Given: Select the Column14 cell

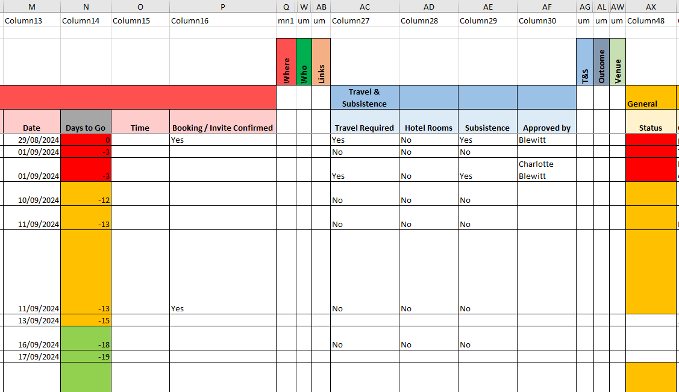Looking at the screenshot, I should click(86, 20).
